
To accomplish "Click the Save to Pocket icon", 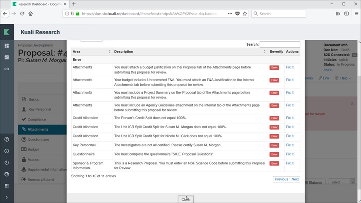I will pos(237,14).
